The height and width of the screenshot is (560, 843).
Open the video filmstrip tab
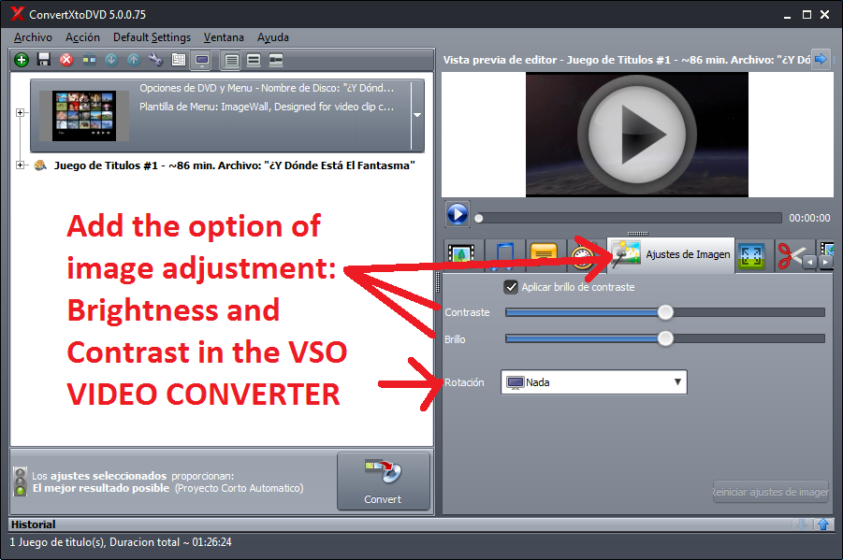click(461, 254)
